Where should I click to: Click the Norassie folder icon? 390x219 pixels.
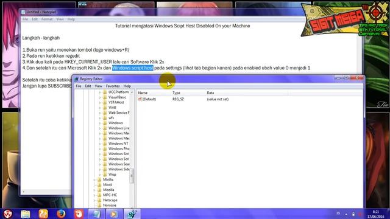99,206
